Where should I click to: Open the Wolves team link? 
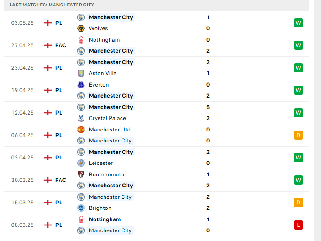pyautogui.click(x=98, y=28)
